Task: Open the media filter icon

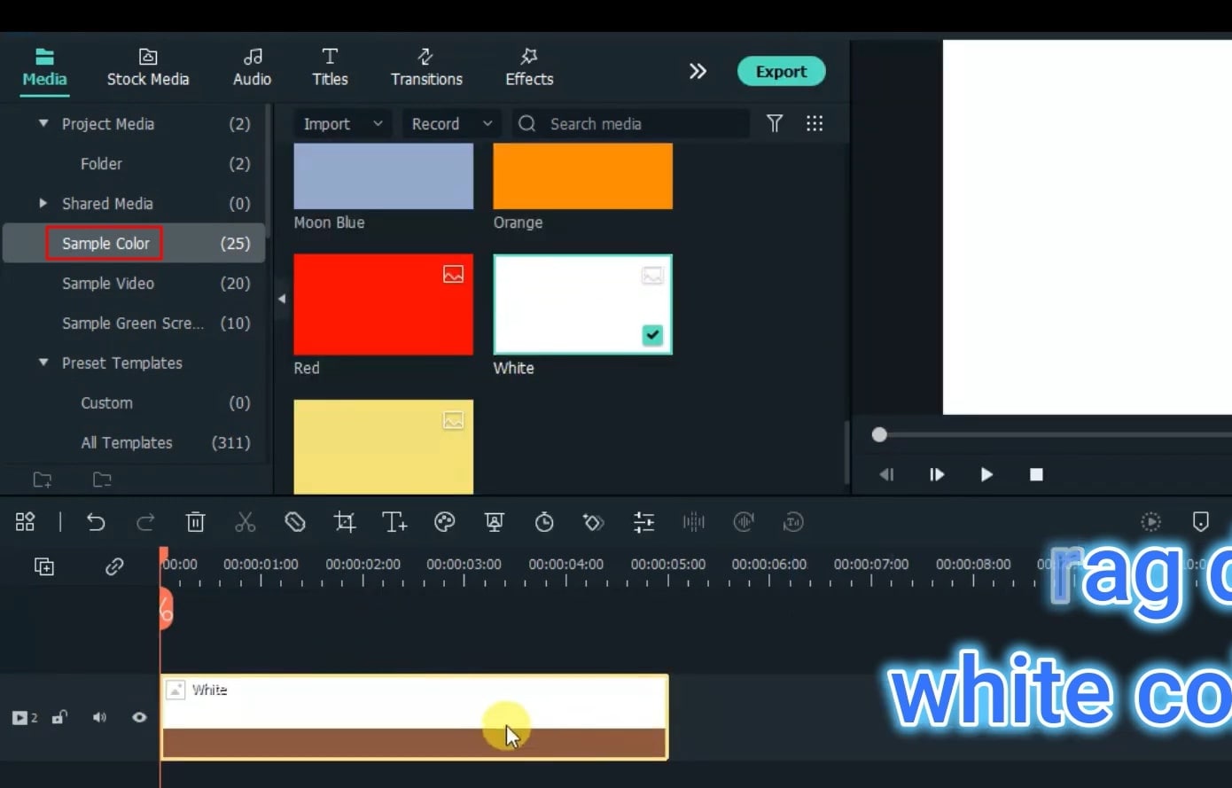Action: tap(775, 123)
